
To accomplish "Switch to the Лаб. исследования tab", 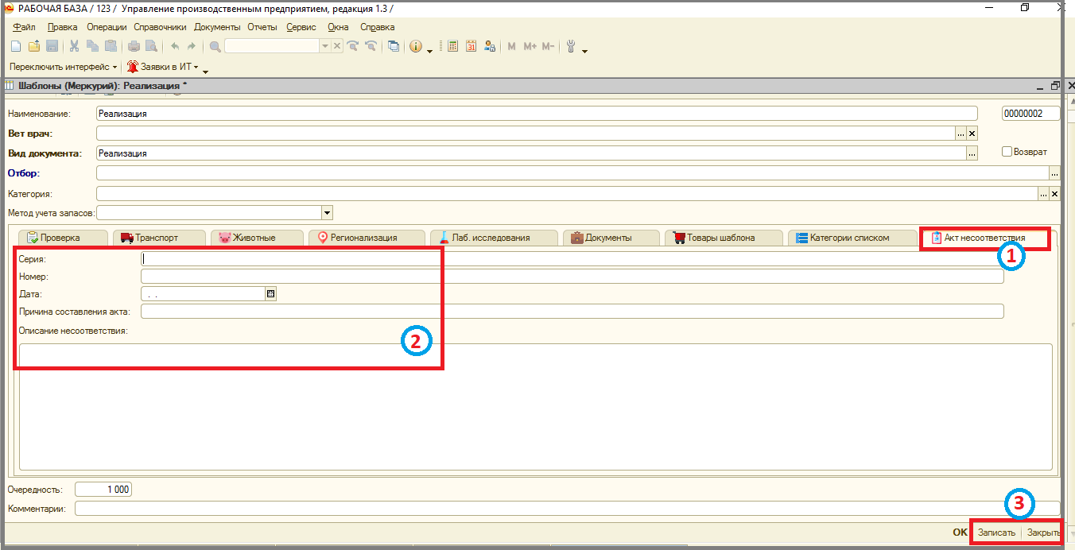I will [x=493, y=237].
